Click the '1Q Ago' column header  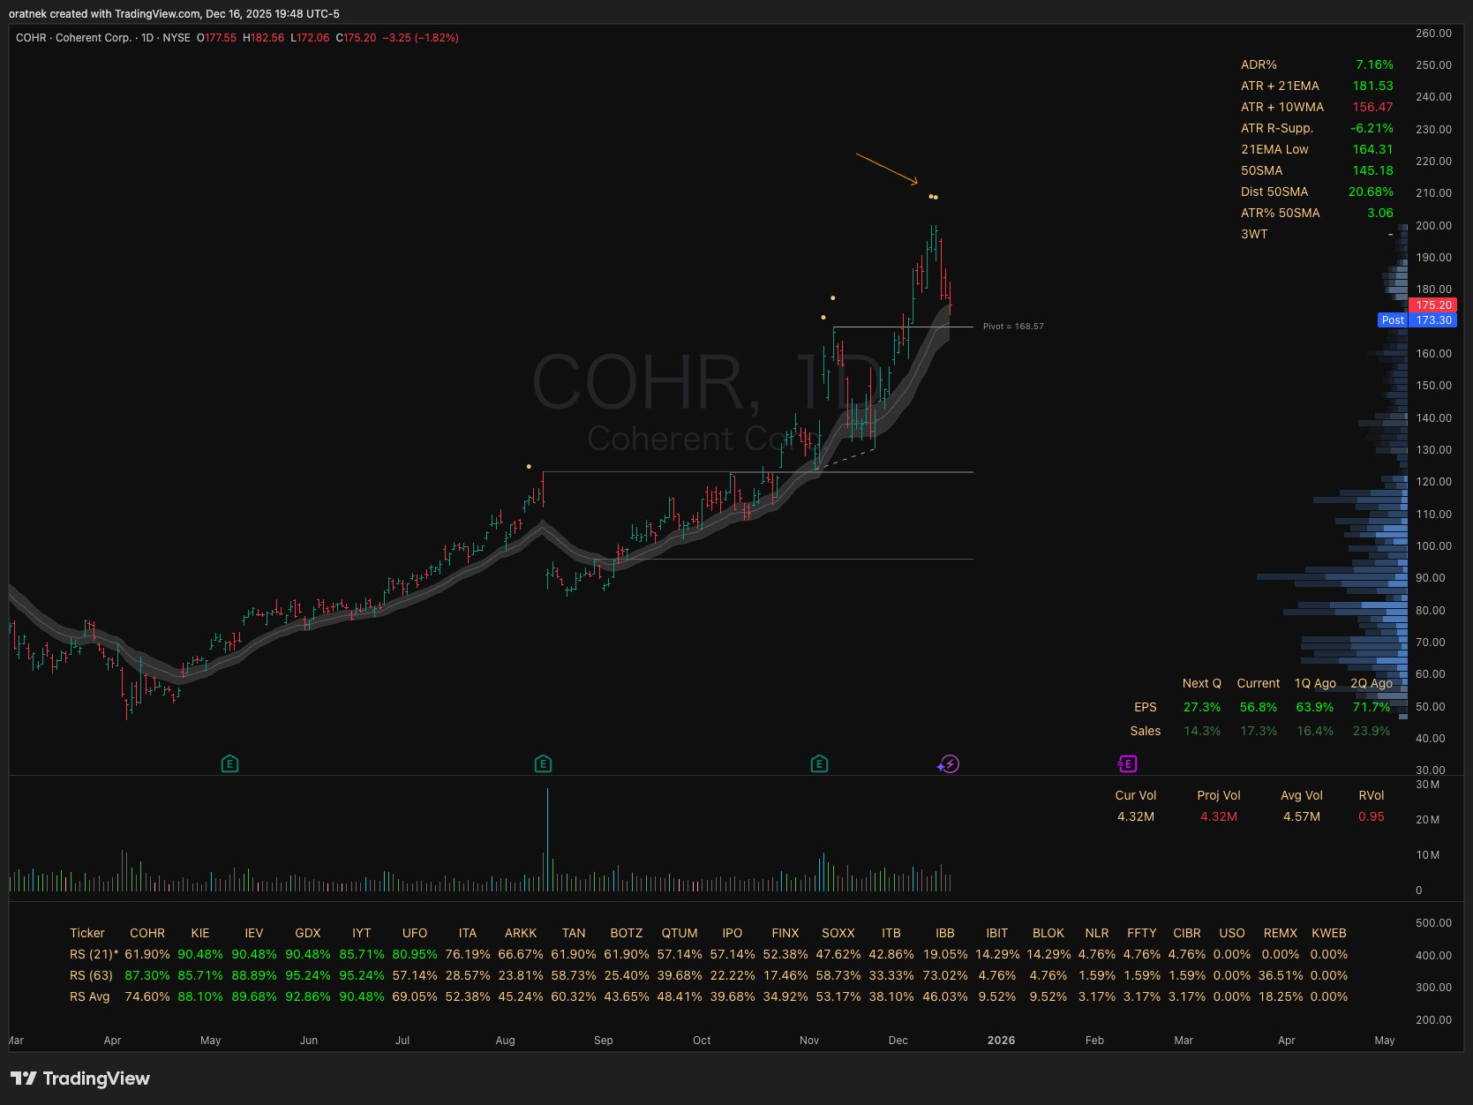coord(1315,683)
